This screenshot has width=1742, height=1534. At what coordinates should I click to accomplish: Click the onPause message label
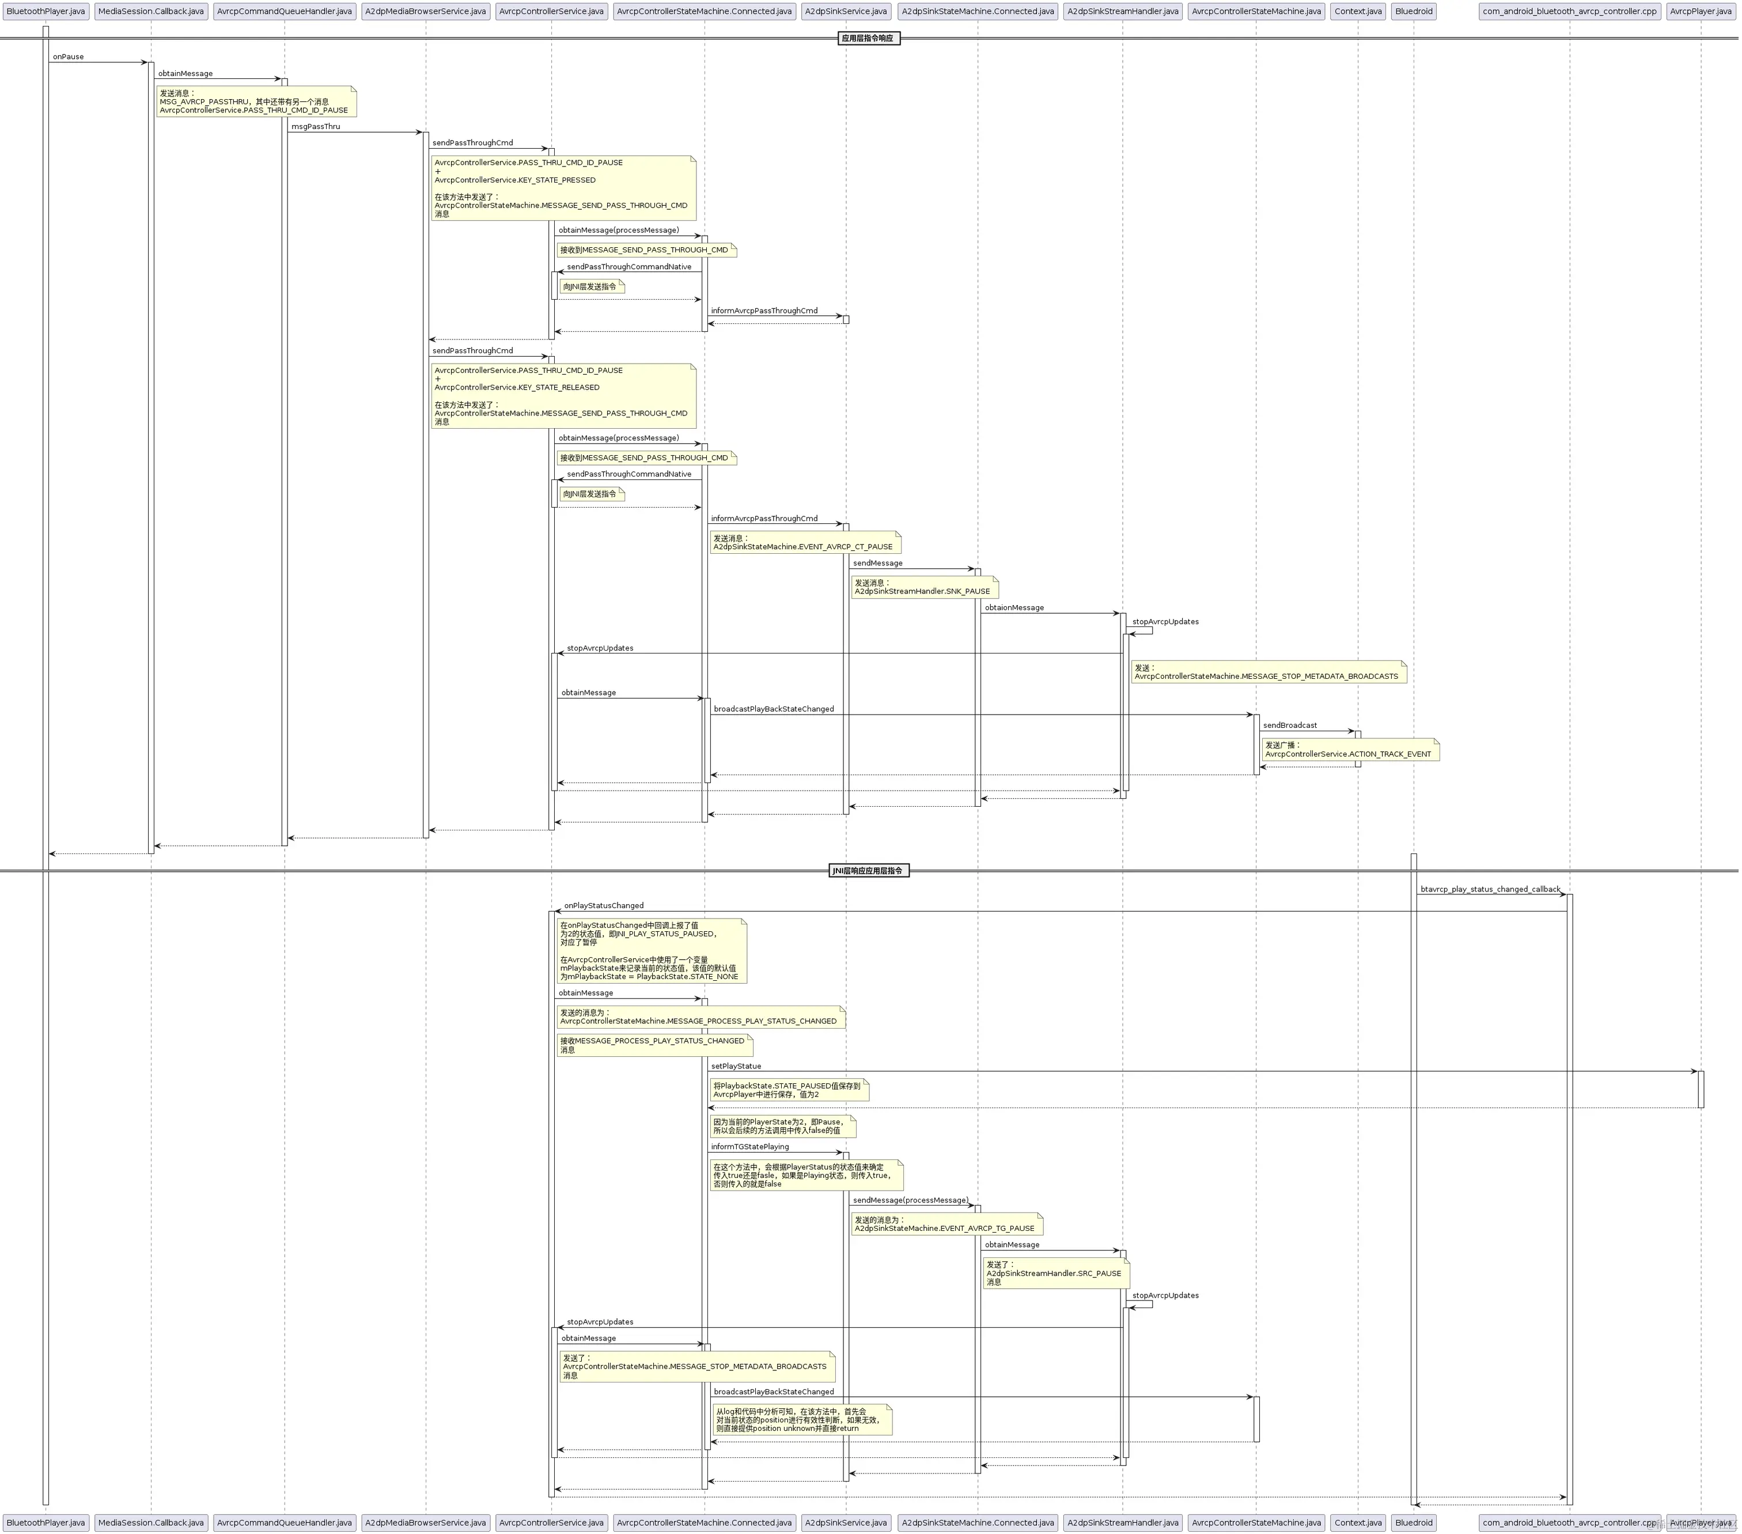pos(68,56)
